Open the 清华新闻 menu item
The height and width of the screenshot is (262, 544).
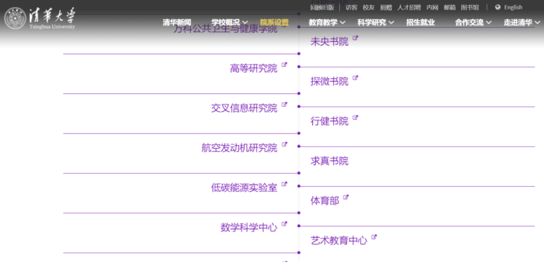pos(177,22)
